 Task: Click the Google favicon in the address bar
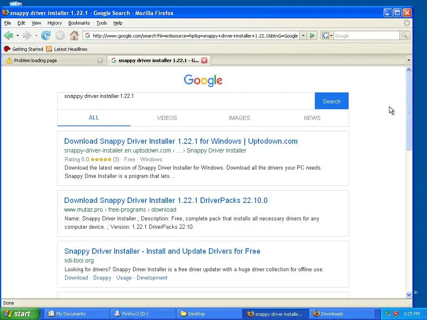[88, 36]
